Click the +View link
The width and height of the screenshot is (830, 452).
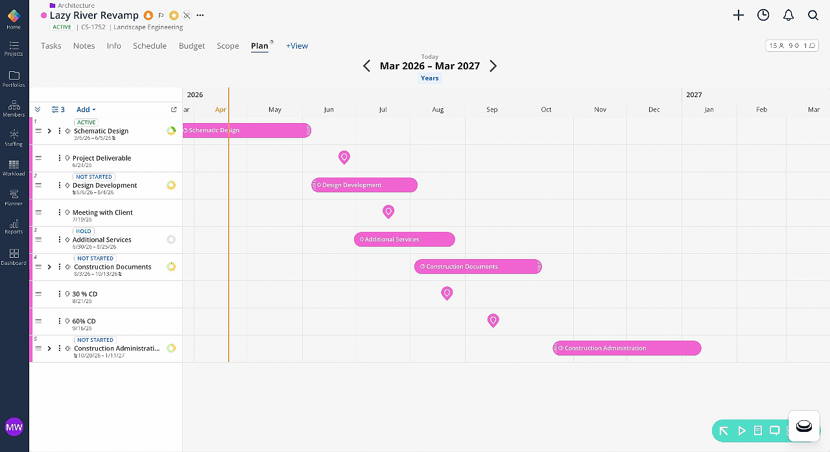pyautogui.click(x=297, y=46)
